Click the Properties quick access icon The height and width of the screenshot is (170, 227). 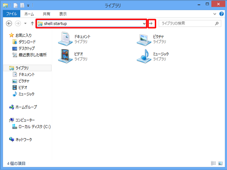(15, 5)
